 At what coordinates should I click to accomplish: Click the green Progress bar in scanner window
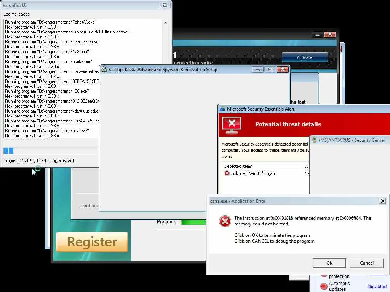(193, 222)
